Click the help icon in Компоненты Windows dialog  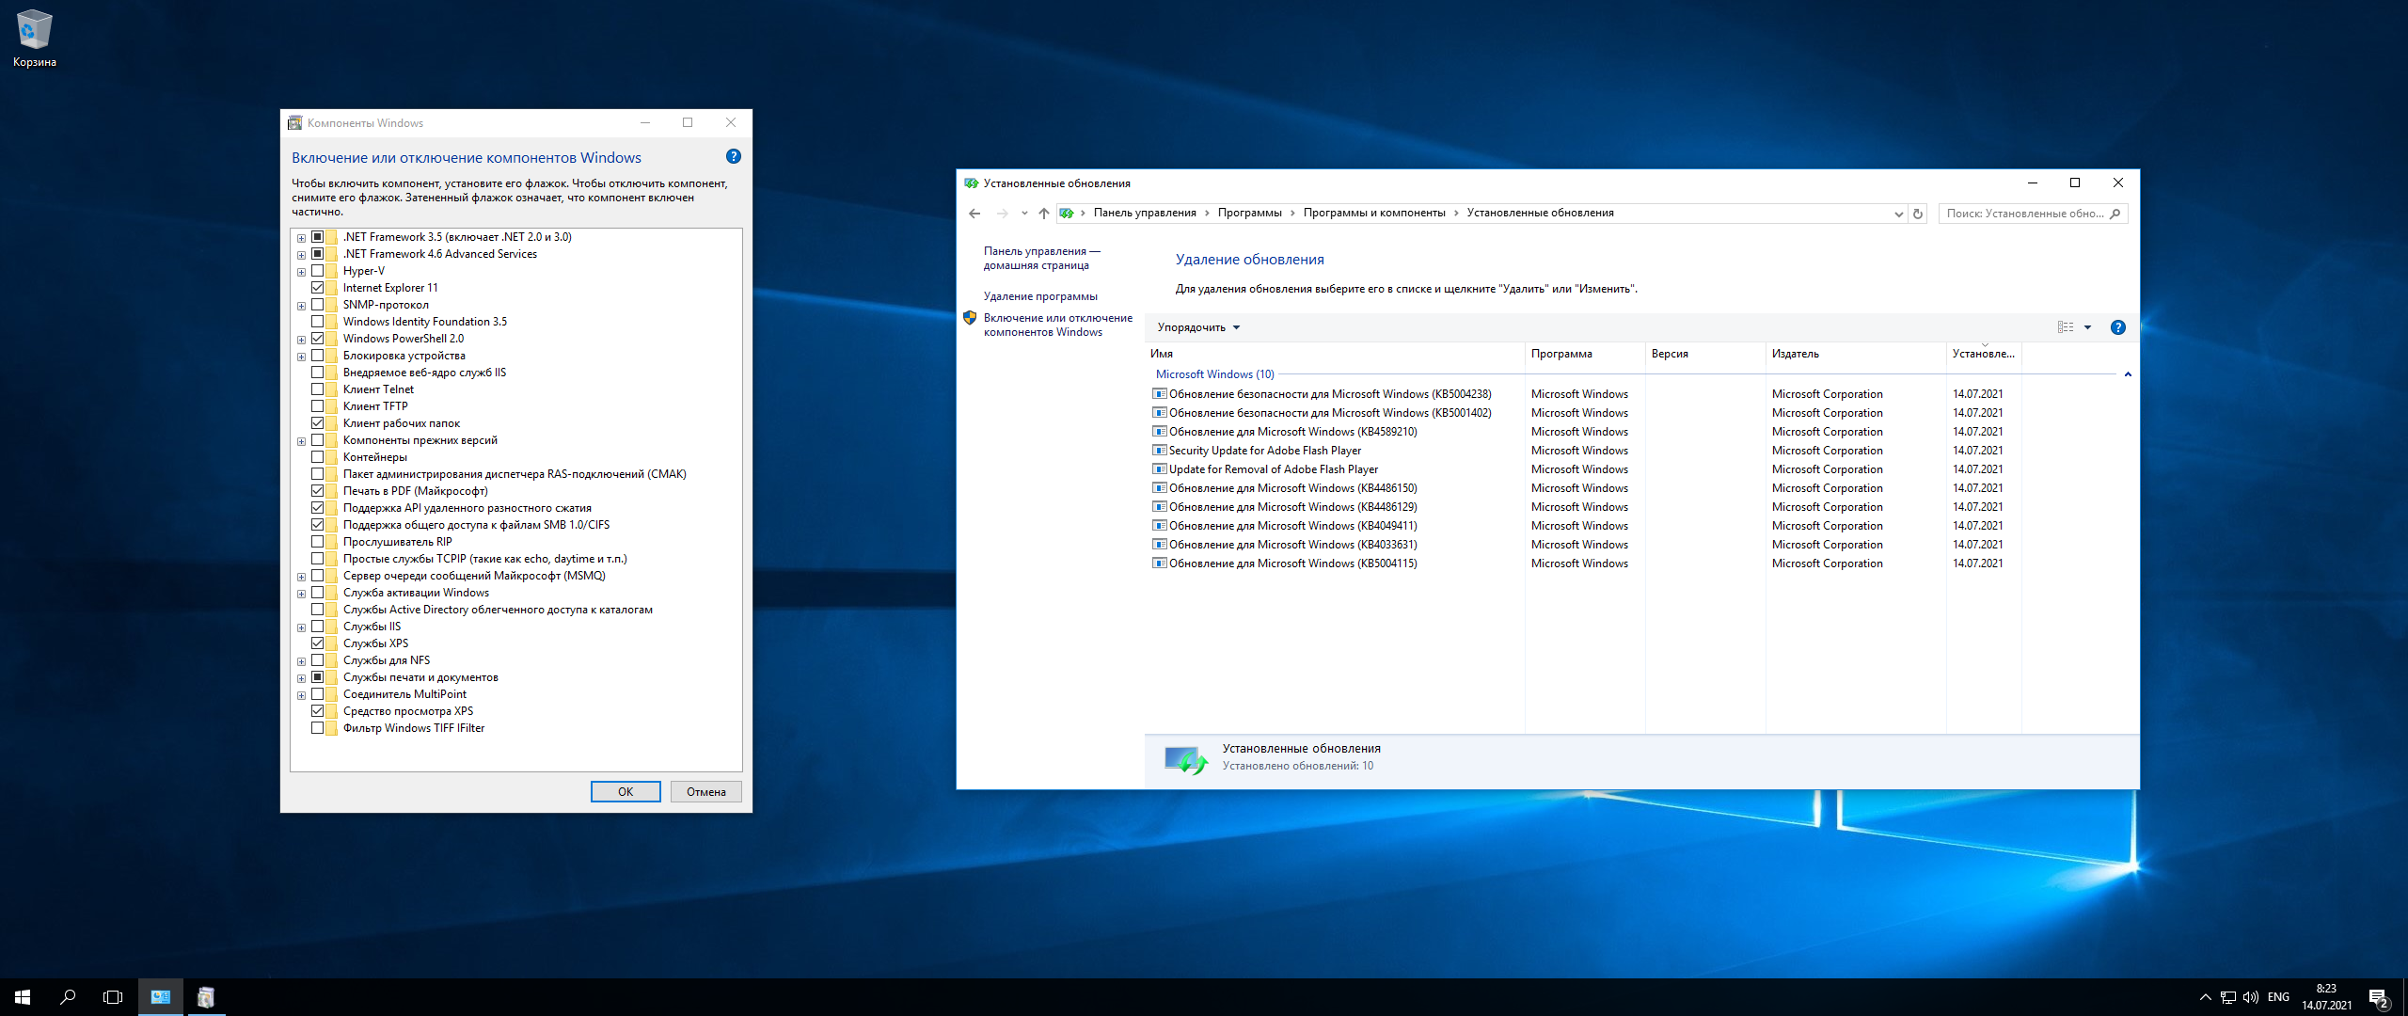[x=734, y=156]
